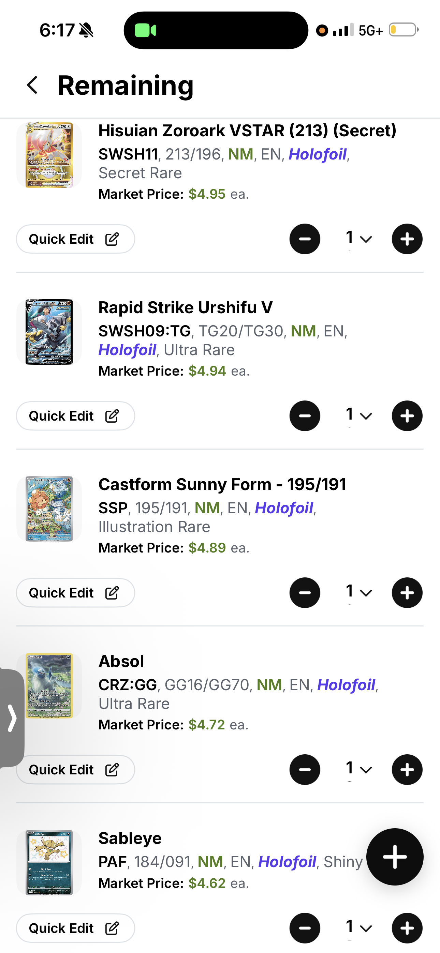Open the Sableye card thumbnail
The image size is (440, 953).
49,862
